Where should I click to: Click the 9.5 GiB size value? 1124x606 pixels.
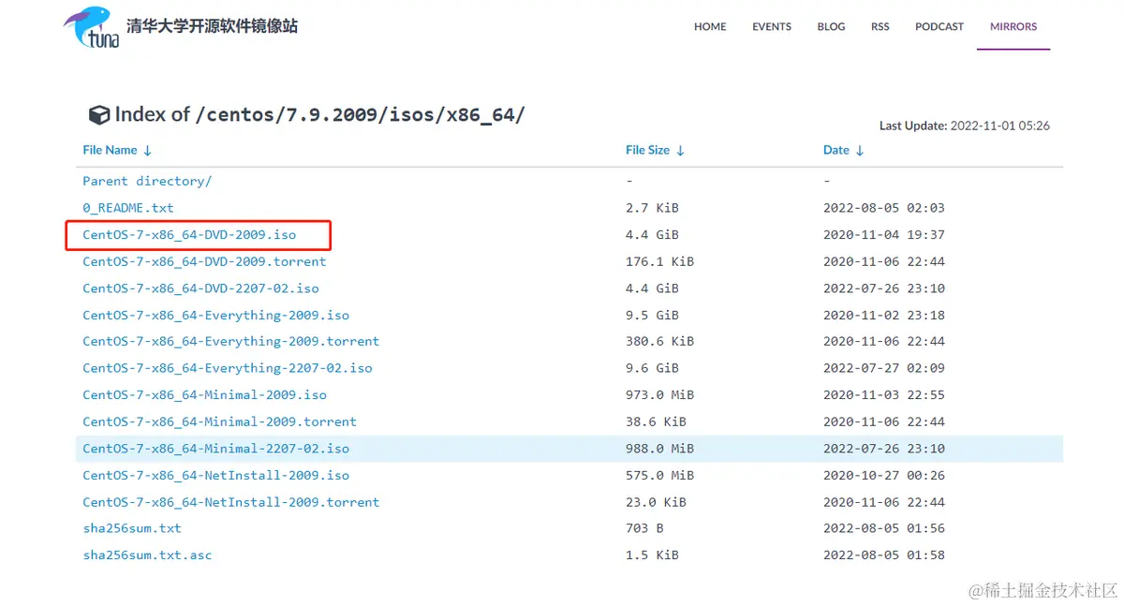(x=652, y=315)
